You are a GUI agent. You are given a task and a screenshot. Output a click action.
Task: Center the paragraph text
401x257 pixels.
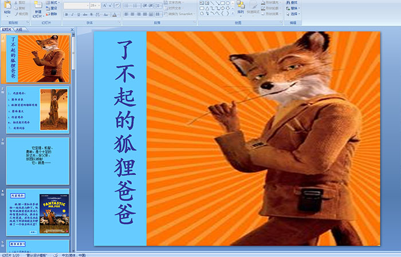tap(132, 14)
